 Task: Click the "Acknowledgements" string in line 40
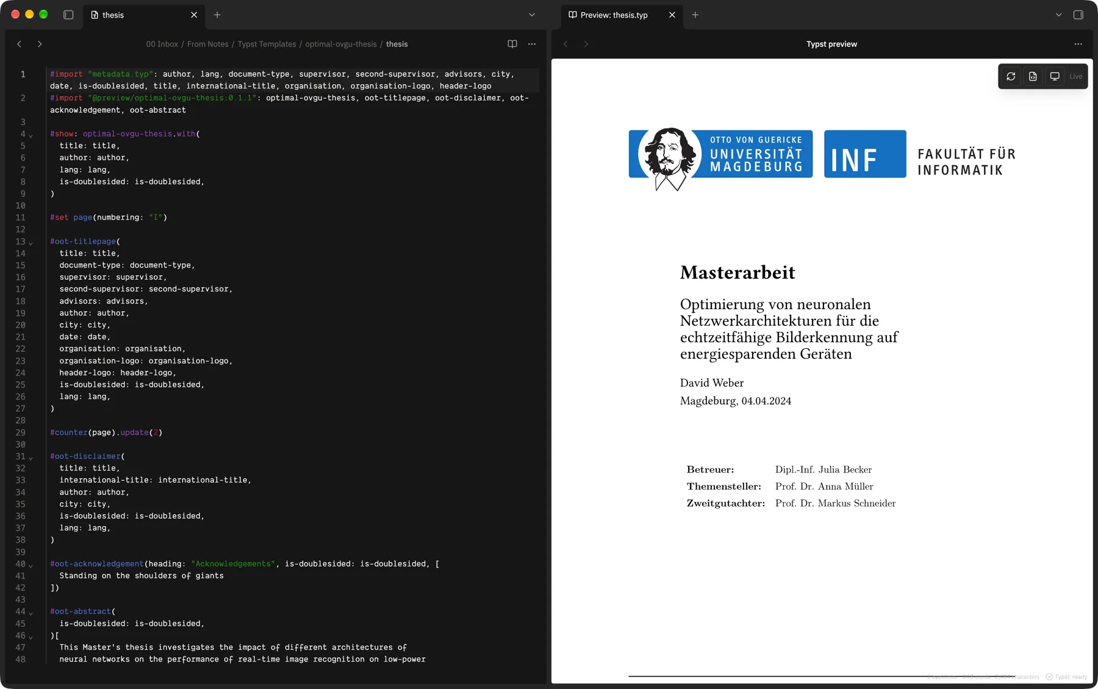coord(233,564)
